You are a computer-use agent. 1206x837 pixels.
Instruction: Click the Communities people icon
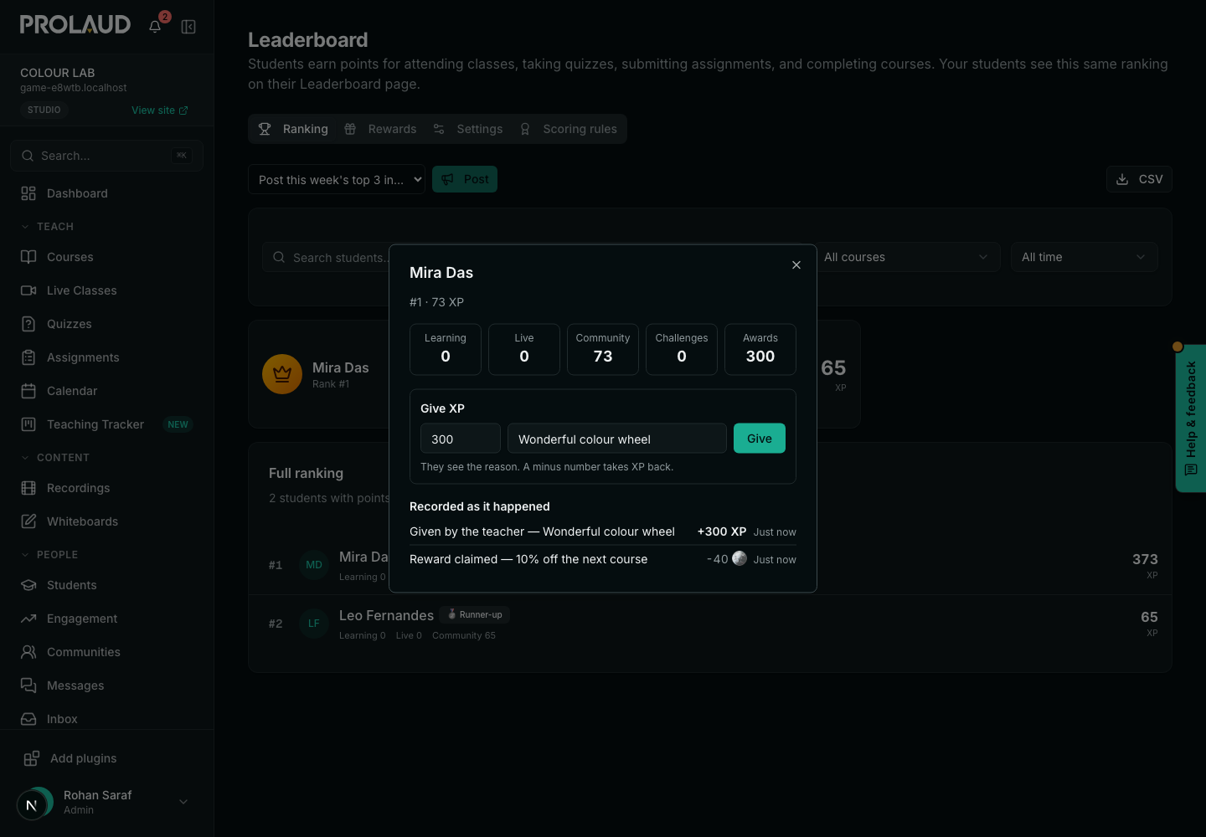click(x=28, y=652)
